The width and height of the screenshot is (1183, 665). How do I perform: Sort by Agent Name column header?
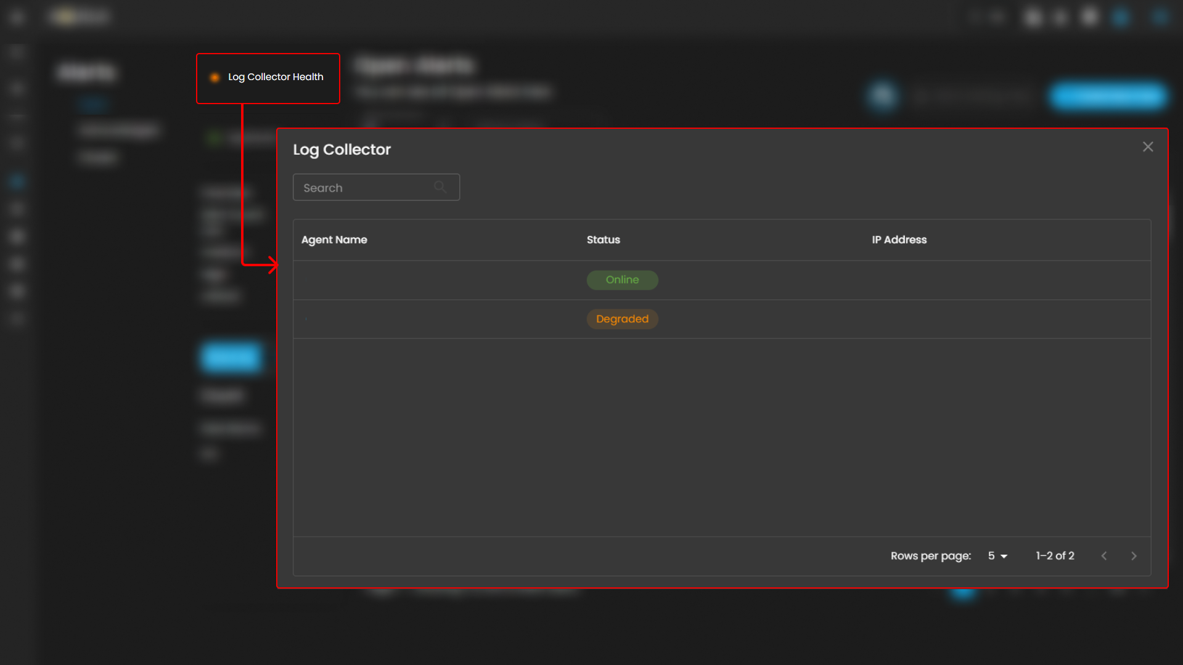tap(334, 240)
